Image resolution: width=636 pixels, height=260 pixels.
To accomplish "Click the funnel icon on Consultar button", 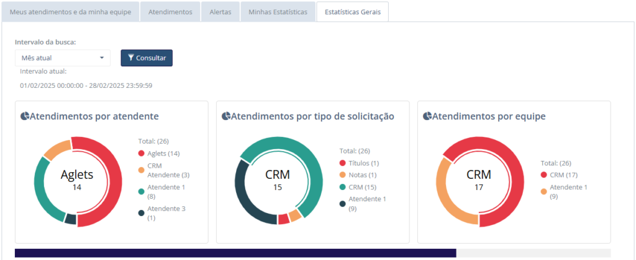I will [131, 58].
